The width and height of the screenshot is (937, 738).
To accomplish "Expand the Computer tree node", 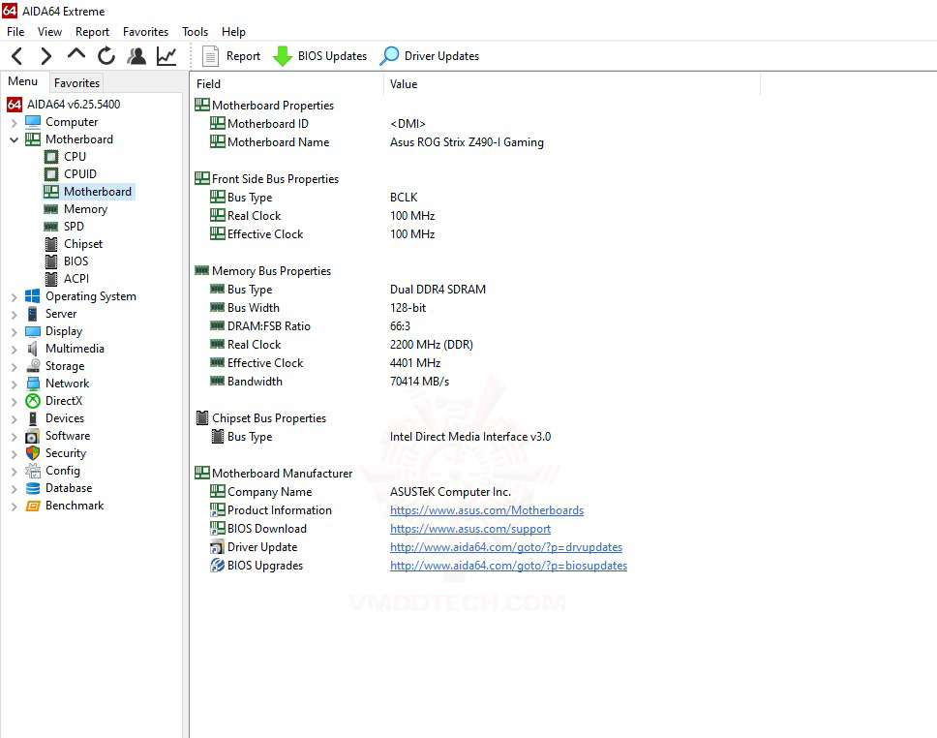I will [x=14, y=123].
